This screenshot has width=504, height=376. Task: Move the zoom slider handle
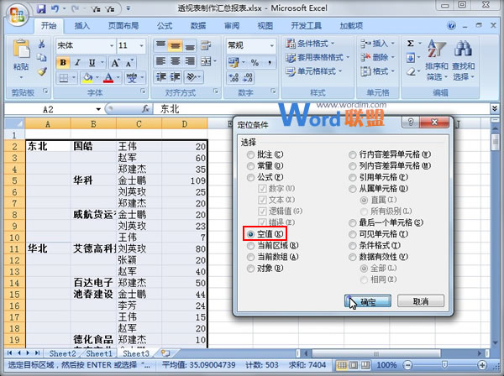[444, 365]
